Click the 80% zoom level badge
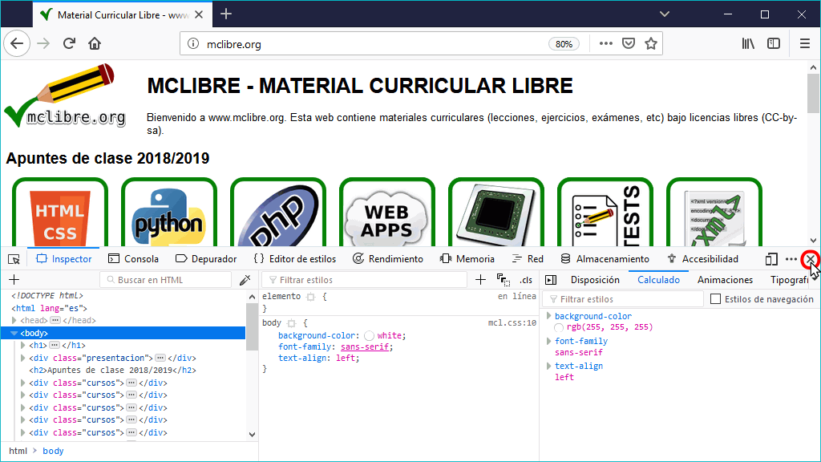821x462 pixels. coord(564,44)
